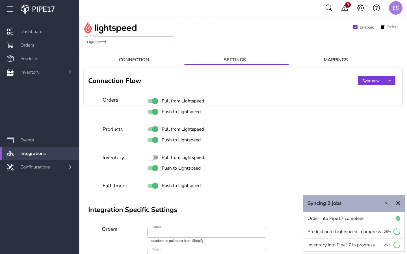Open settings gear icon in top bar
The image size is (407, 254).
coord(361,8)
